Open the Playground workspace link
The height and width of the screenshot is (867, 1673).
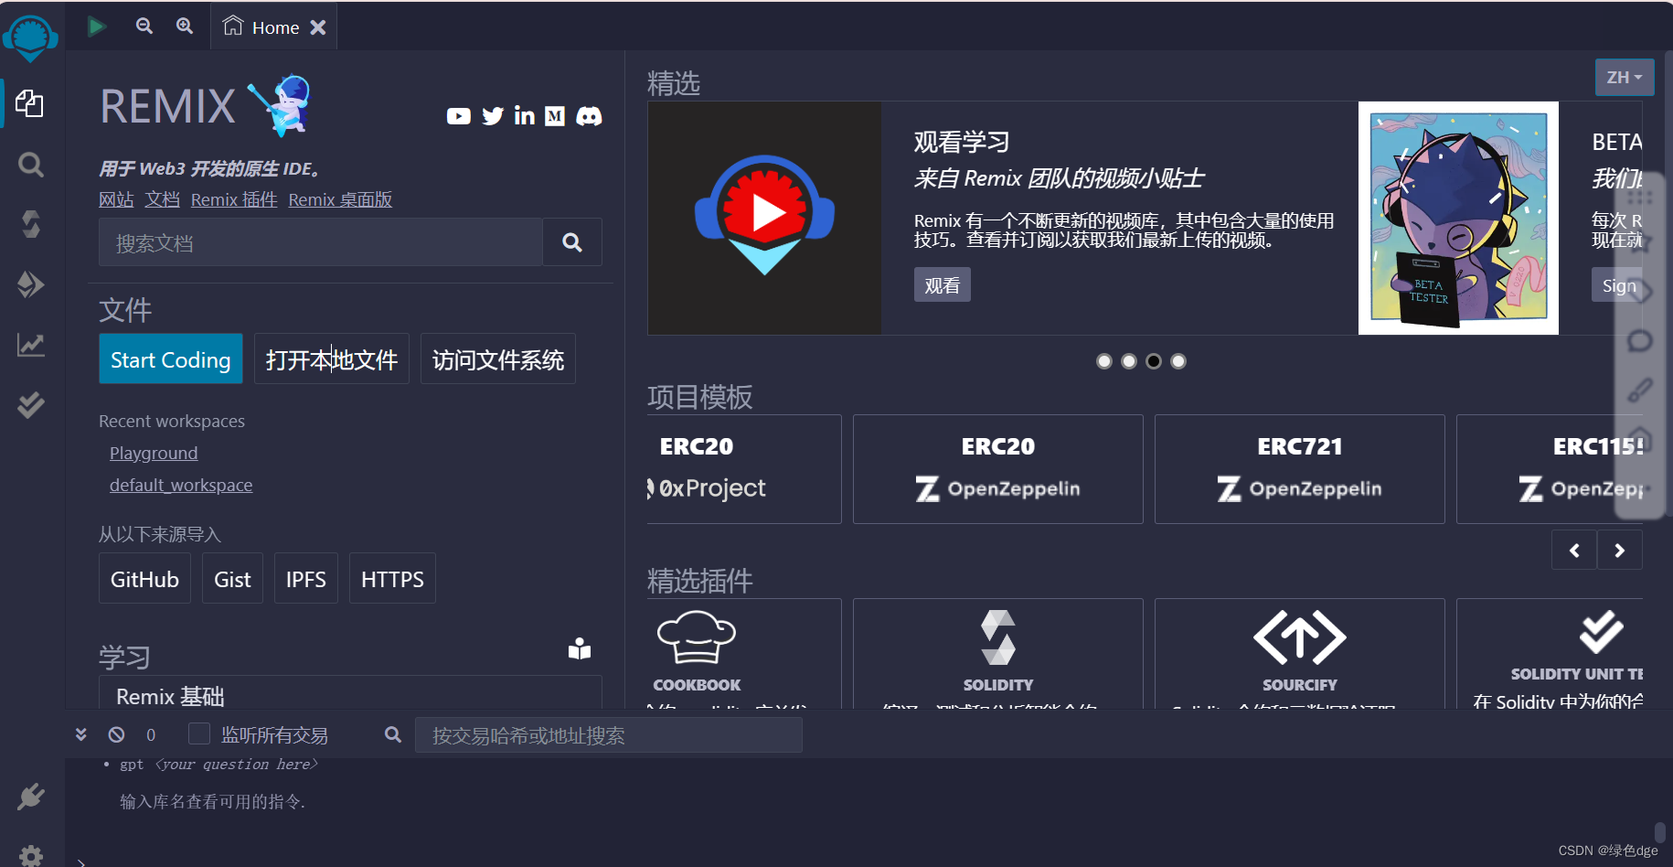pos(154,453)
